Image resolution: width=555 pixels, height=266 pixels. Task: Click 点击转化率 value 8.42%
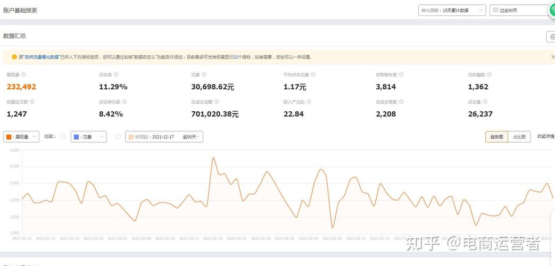click(x=111, y=114)
